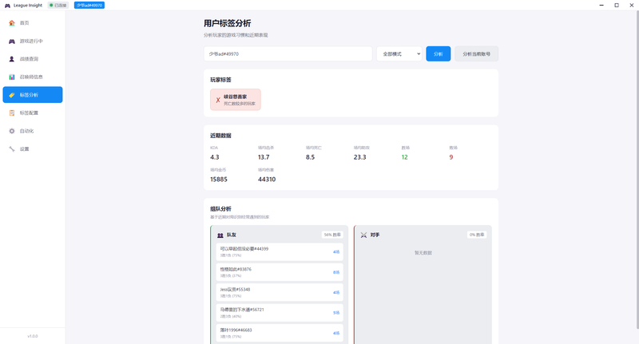This screenshot has width=639, height=344.
Task: Click the gamepad icon for 游戏进行中
Action: coord(12,42)
